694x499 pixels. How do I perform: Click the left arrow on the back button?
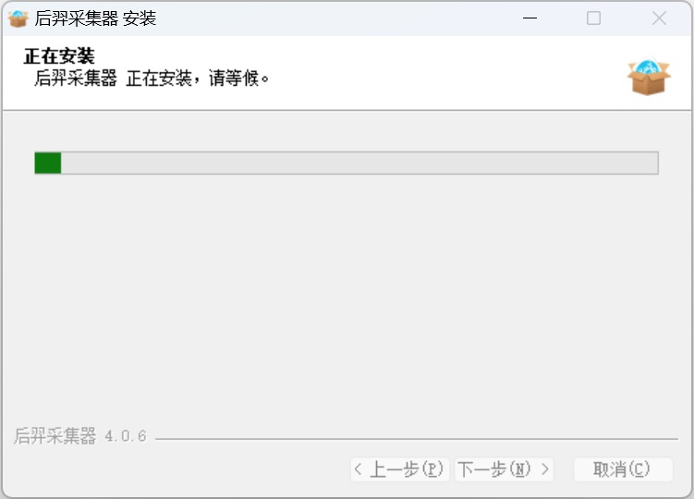359,469
